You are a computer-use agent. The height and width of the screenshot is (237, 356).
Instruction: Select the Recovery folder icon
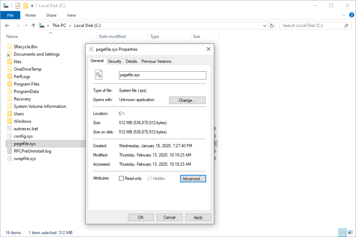[10, 99]
